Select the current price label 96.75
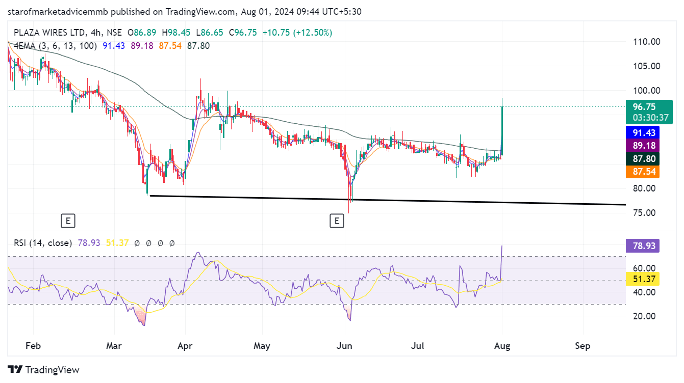 [x=644, y=107]
